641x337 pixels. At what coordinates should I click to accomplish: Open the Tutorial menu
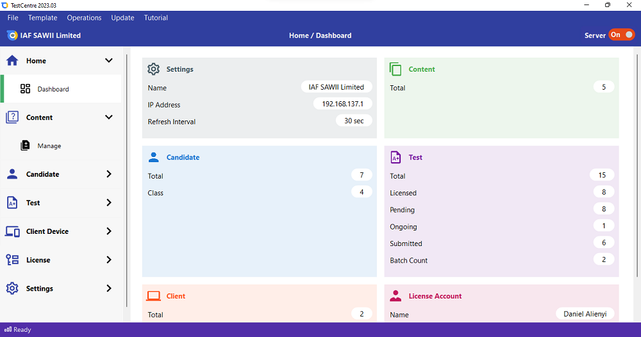156,17
